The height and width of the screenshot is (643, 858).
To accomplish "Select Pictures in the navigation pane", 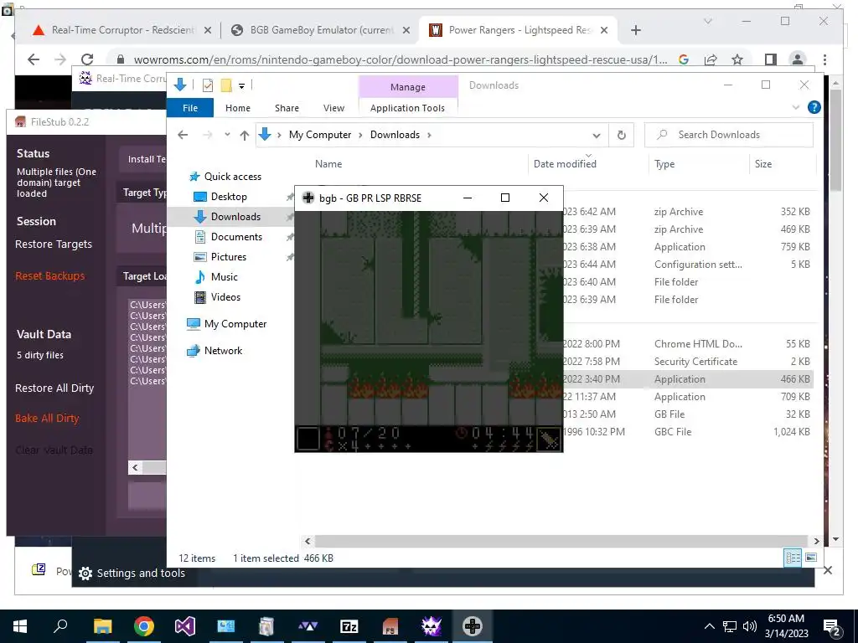I will [228, 257].
